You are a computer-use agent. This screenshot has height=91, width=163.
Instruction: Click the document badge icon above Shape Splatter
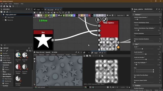(98, 20)
